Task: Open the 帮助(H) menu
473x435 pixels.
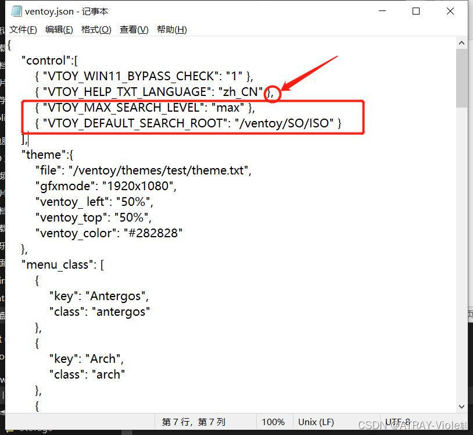Action: (x=172, y=30)
